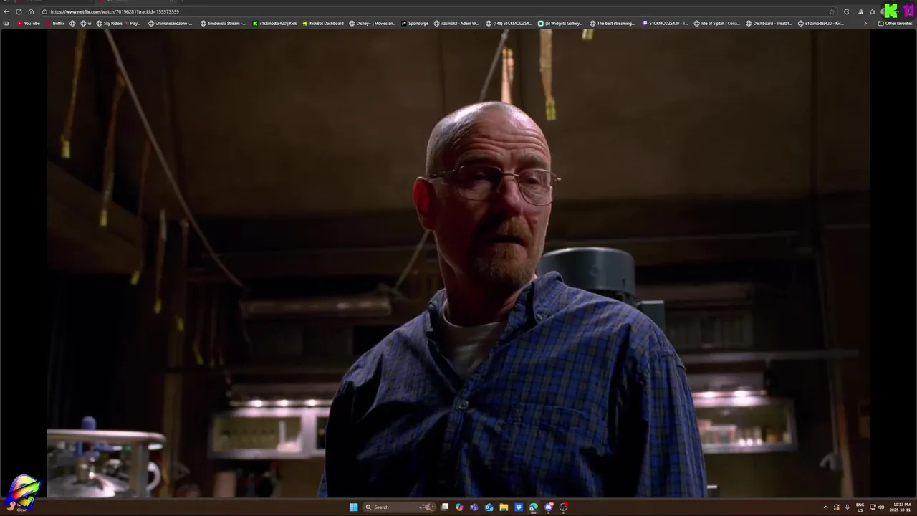Open the (148) S1CKMODZS4 bookmark
The height and width of the screenshot is (516, 917).
(x=509, y=24)
